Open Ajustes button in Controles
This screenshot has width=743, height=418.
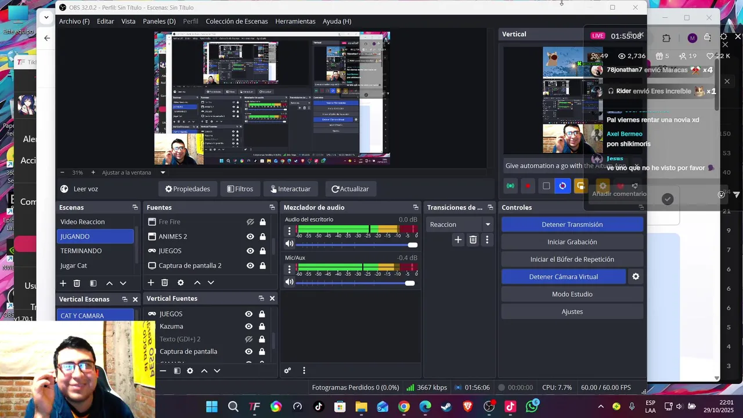point(572,311)
